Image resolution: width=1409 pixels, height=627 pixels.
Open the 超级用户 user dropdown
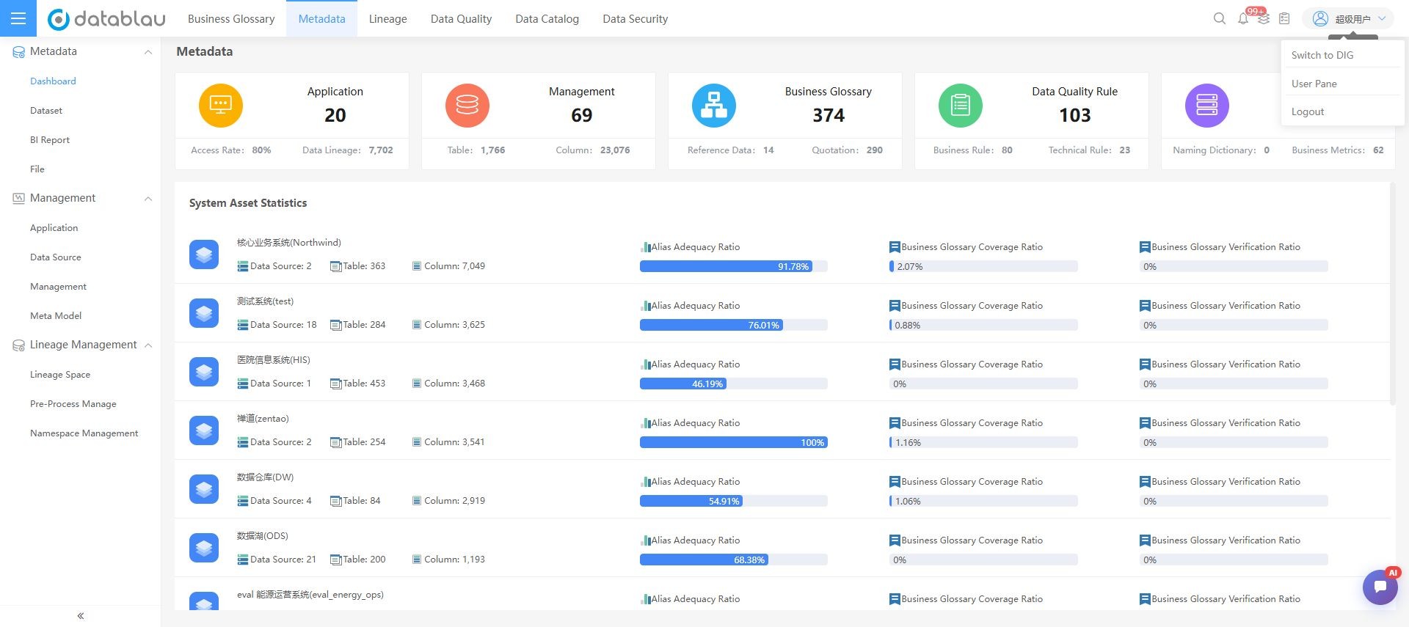pos(1348,19)
